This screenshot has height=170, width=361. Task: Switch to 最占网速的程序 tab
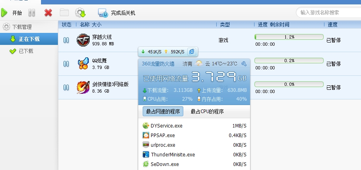coord(163,111)
